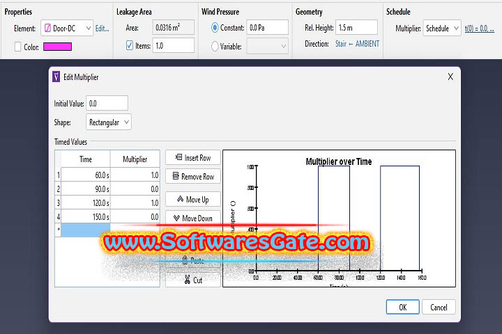Click multiplier cell in row 1
This screenshot has width=502, height=334.
point(135,175)
